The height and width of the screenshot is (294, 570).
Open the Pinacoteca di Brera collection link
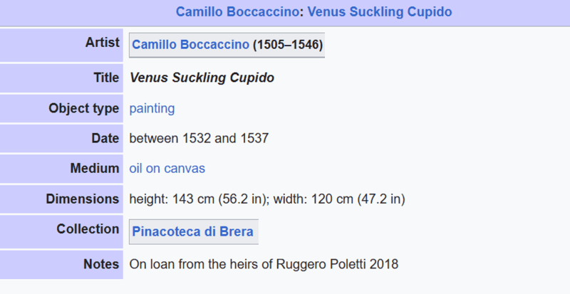click(192, 232)
